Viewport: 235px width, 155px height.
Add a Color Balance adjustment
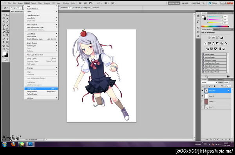pos(213,43)
